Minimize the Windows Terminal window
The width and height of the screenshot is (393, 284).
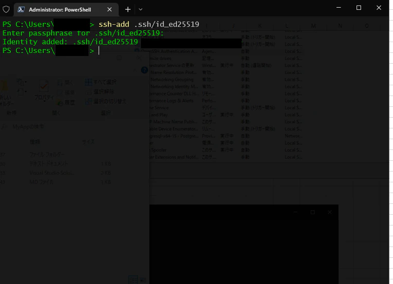338,8
